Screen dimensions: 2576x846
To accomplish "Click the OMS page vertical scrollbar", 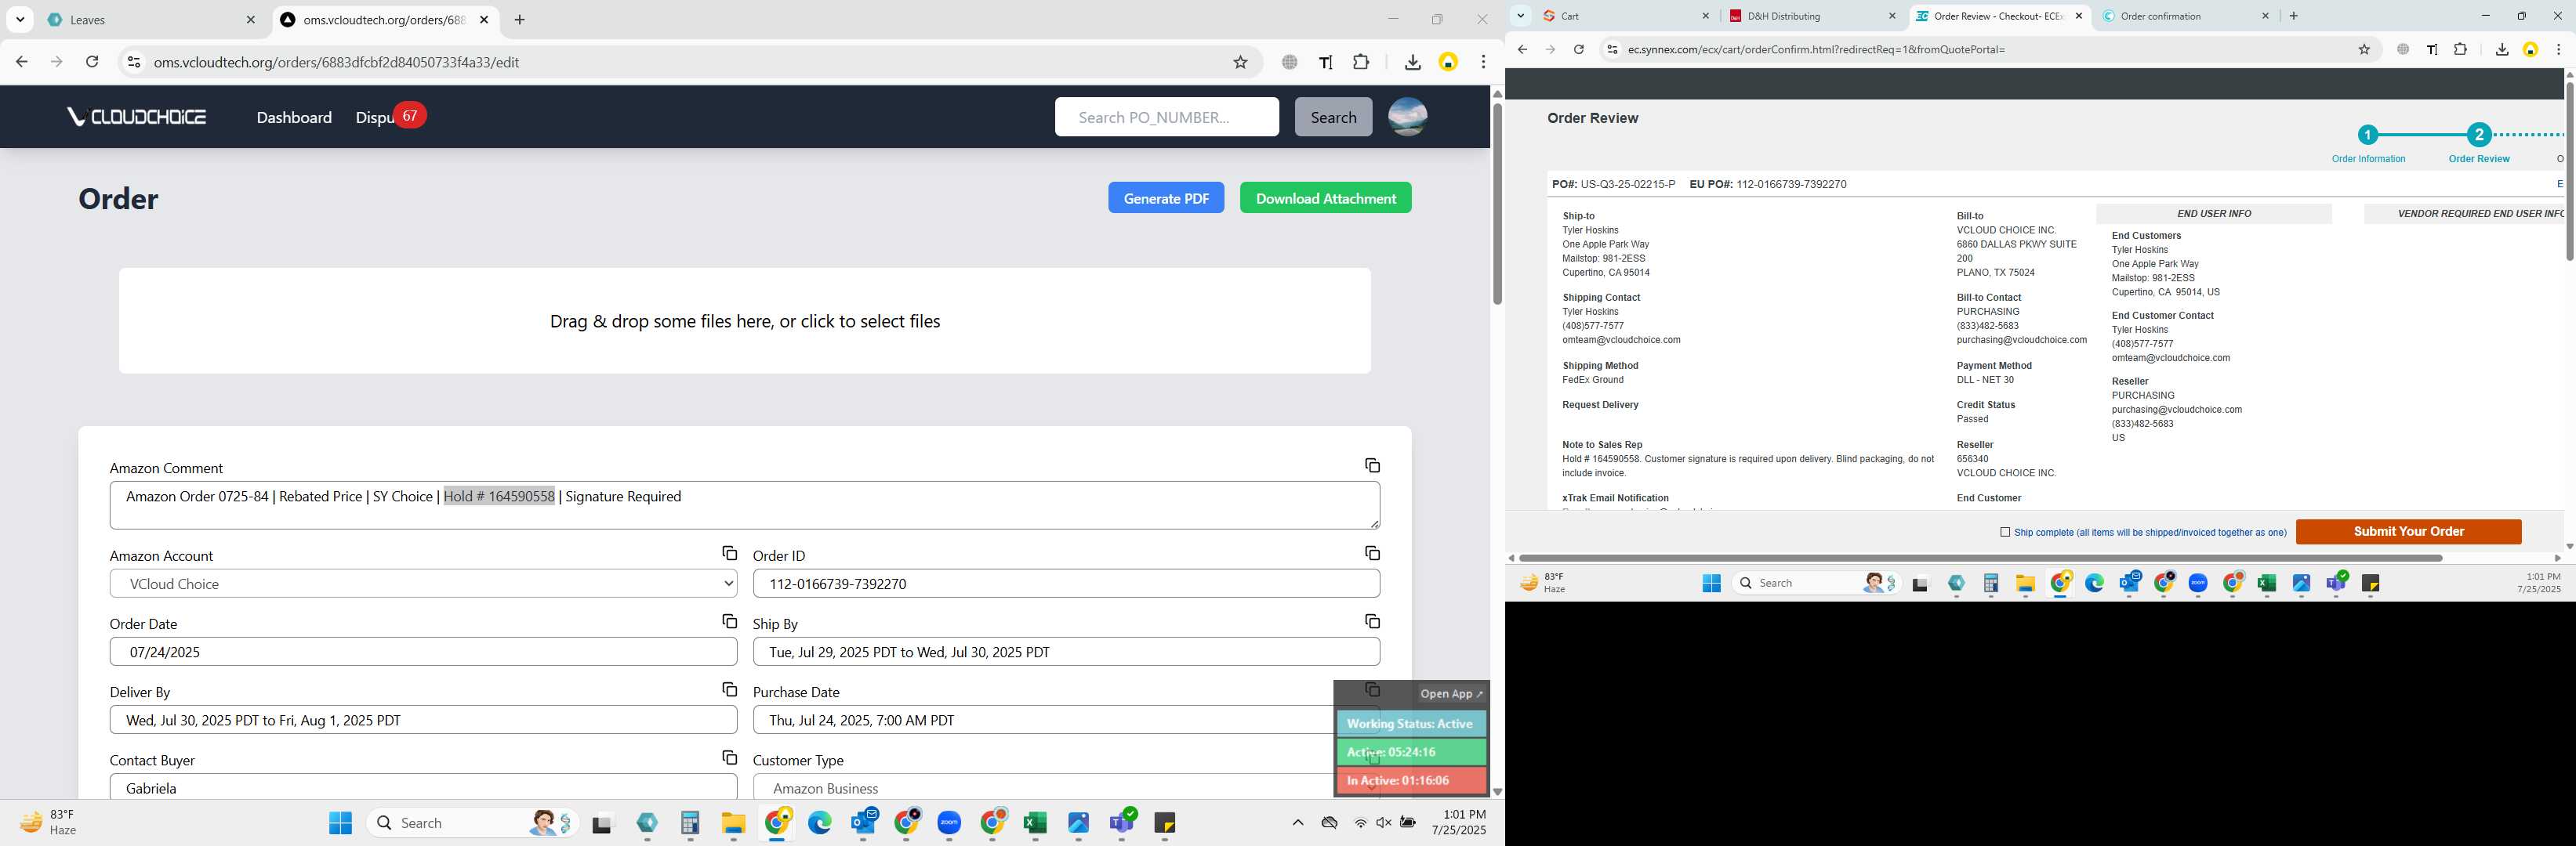I will 1497,204.
